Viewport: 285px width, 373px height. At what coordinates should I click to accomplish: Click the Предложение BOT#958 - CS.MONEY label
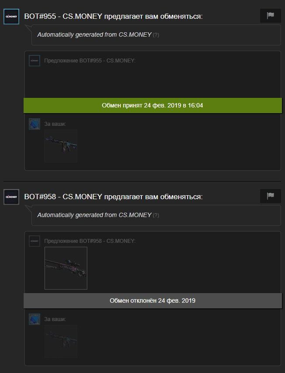click(x=90, y=241)
